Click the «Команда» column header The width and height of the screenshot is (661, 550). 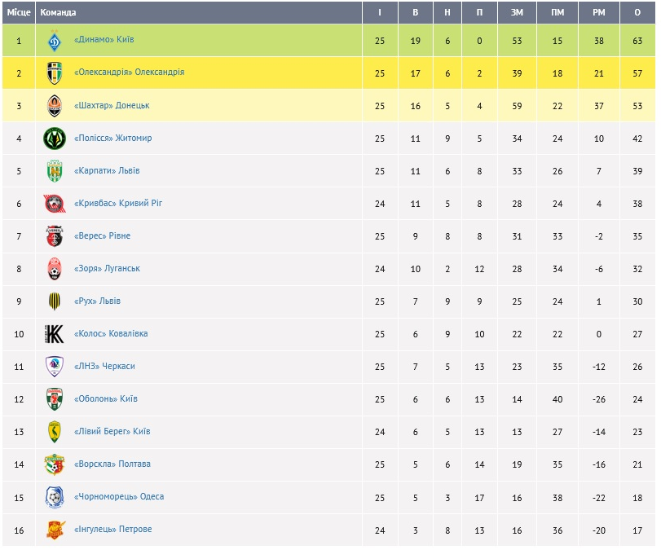[x=58, y=12]
